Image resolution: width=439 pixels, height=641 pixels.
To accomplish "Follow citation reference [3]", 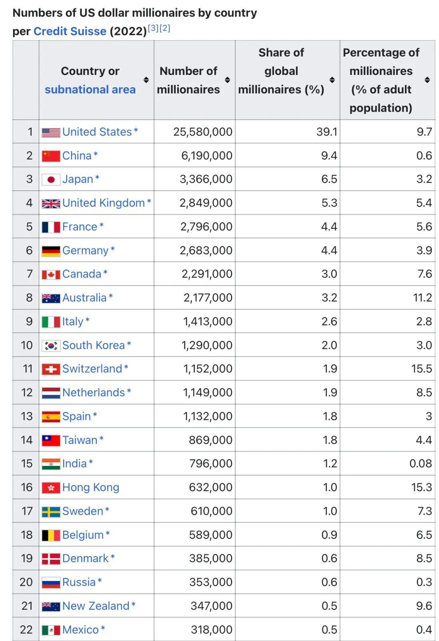I will 153,28.
